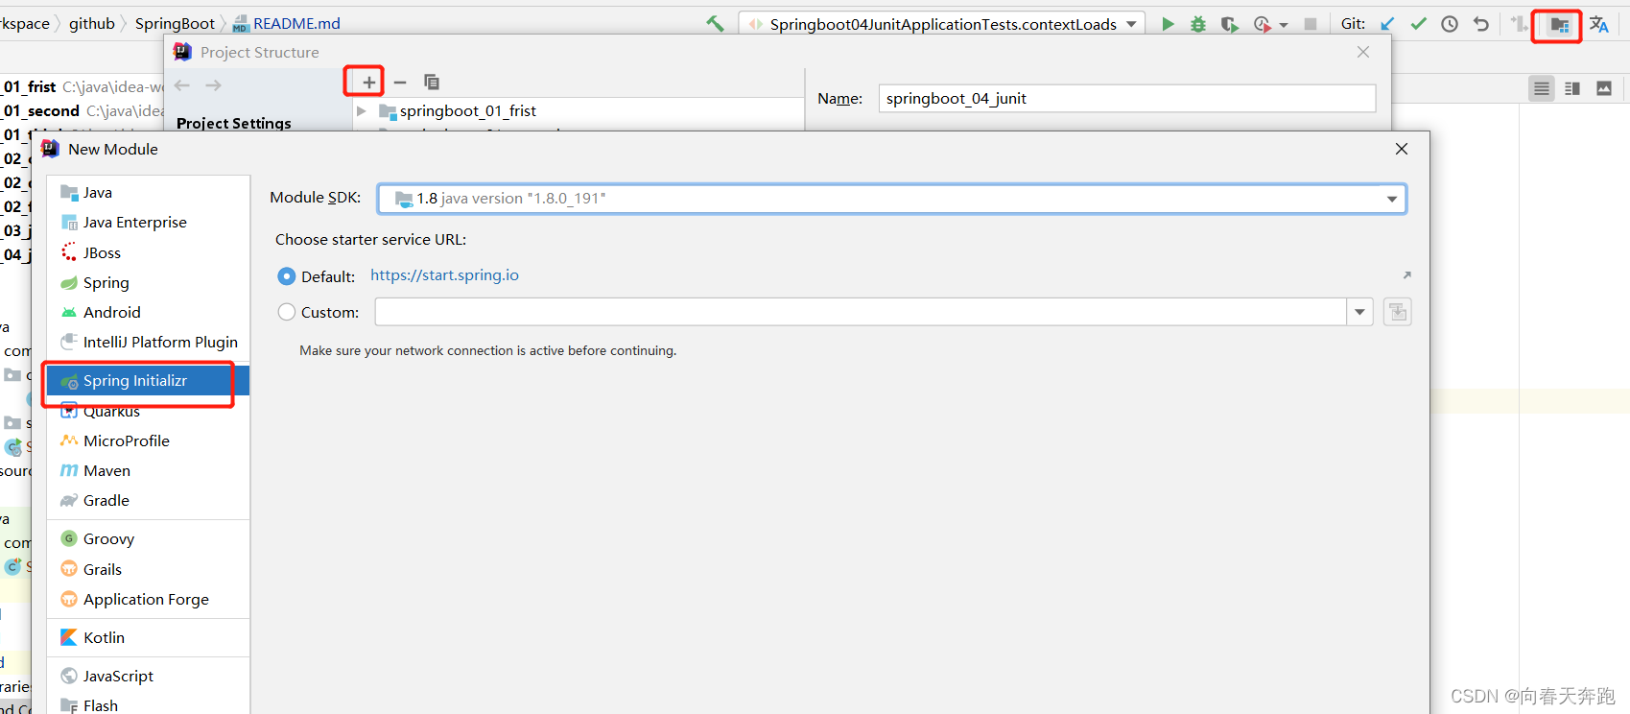Add a new module with plus icon

(x=369, y=83)
